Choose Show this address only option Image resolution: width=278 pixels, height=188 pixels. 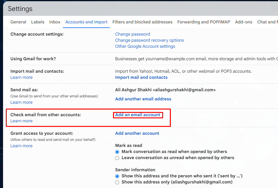pyautogui.click(x=117, y=182)
